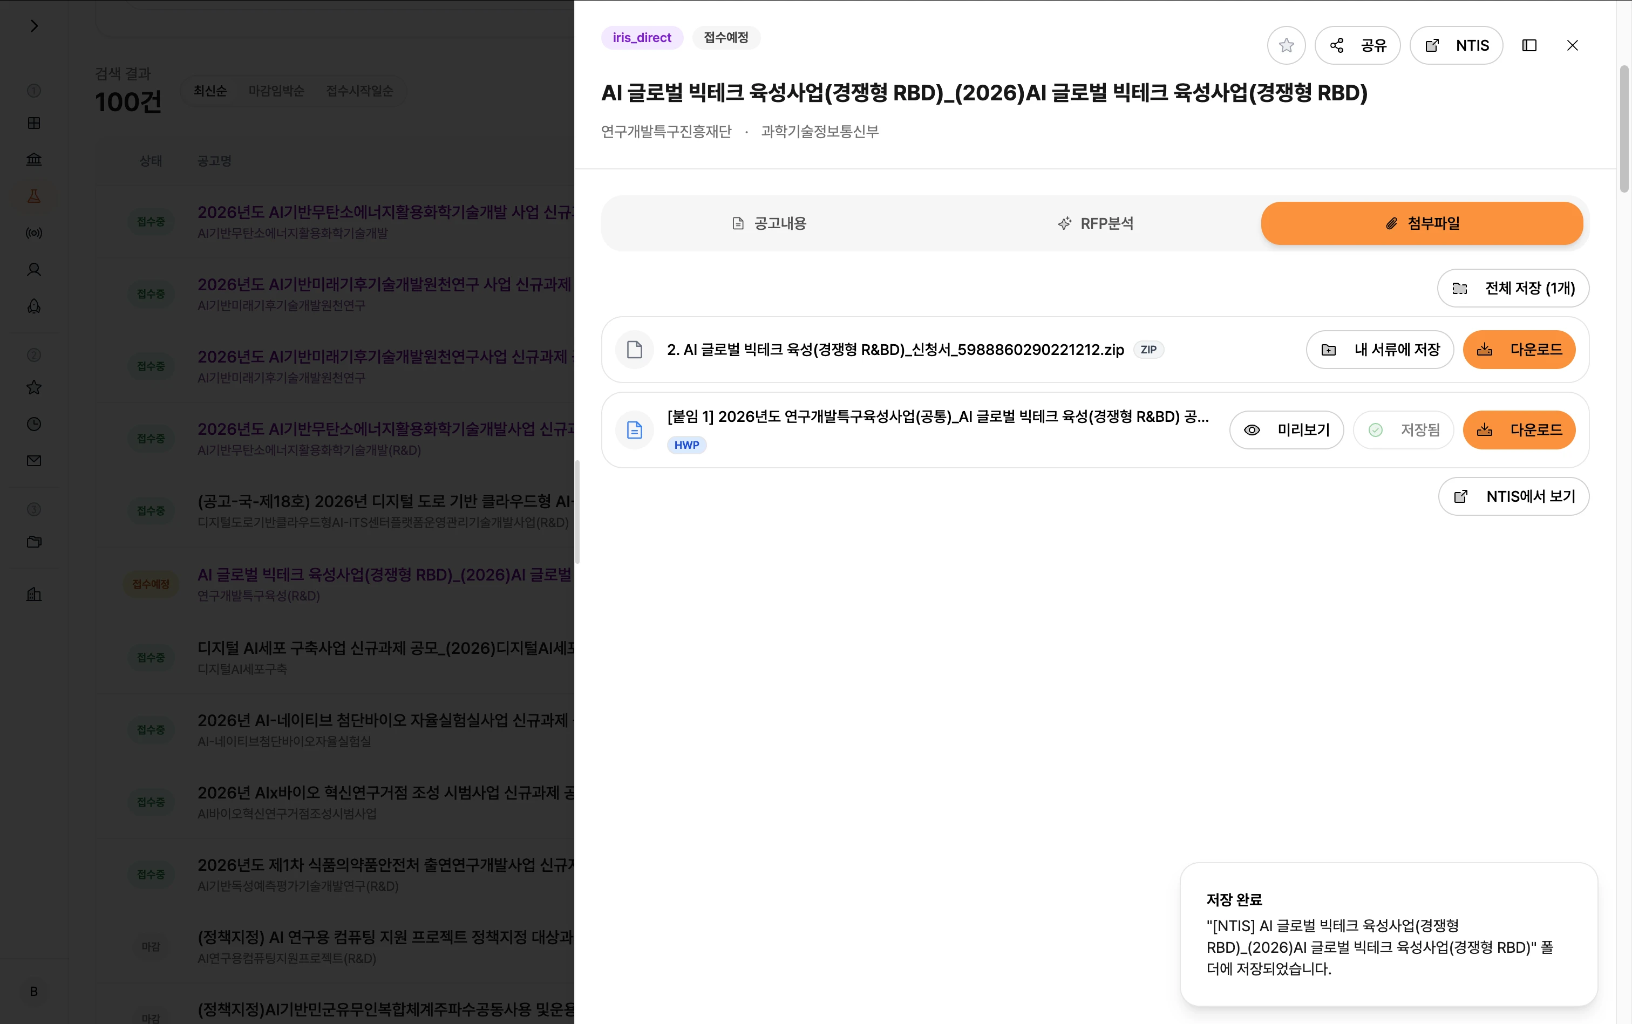Click the flask icon in left sidebar

click(x=34, y=196)
